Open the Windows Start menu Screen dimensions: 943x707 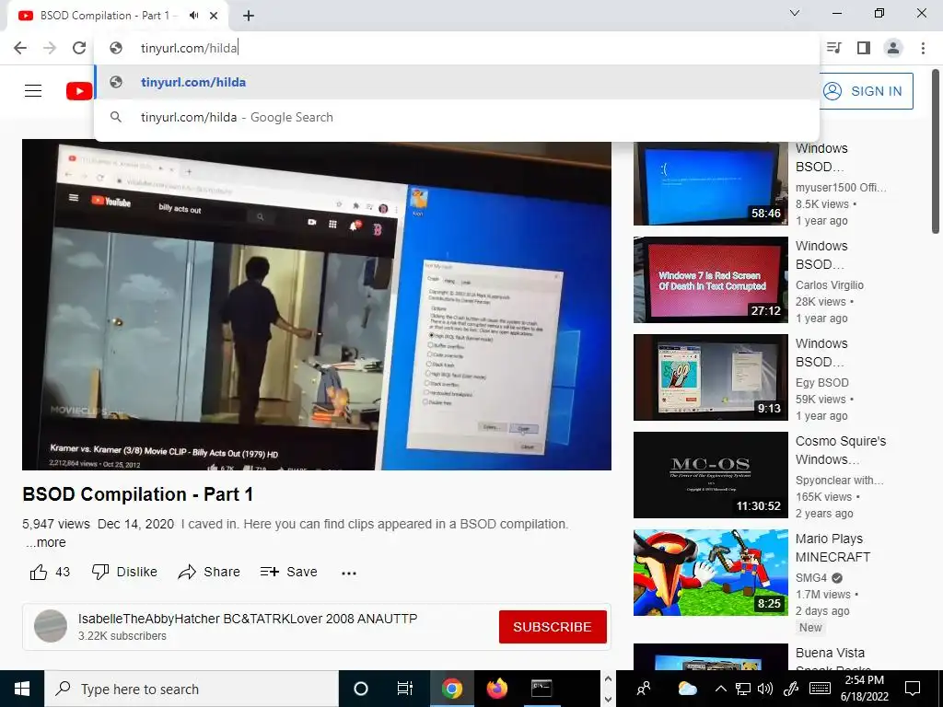[22, 689]
